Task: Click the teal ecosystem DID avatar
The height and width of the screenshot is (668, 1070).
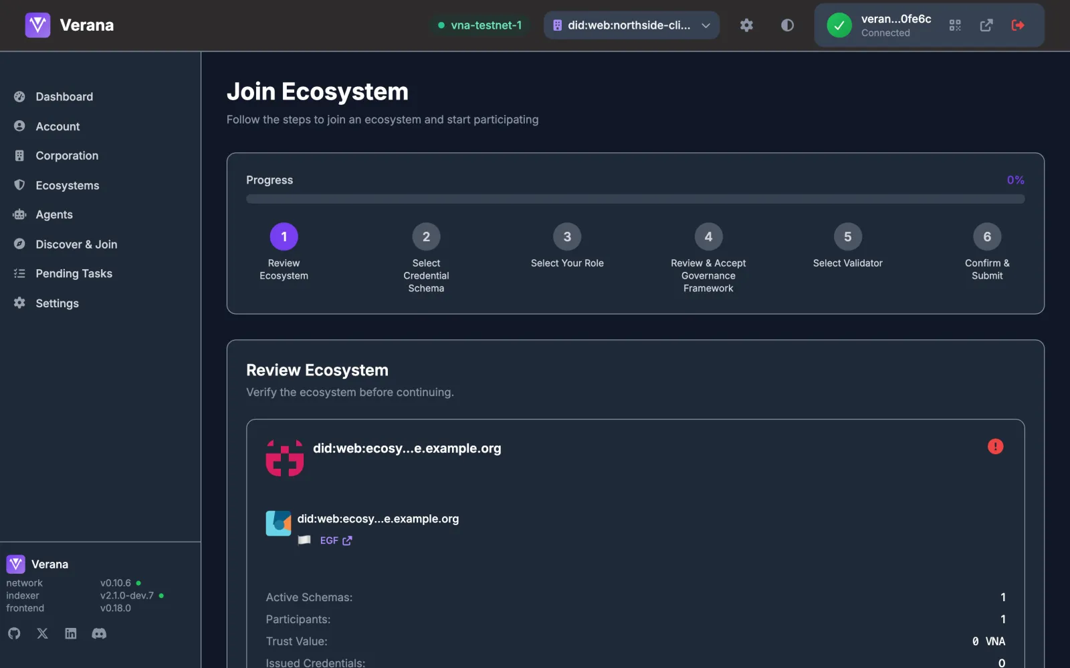Action: click(278, 523)
